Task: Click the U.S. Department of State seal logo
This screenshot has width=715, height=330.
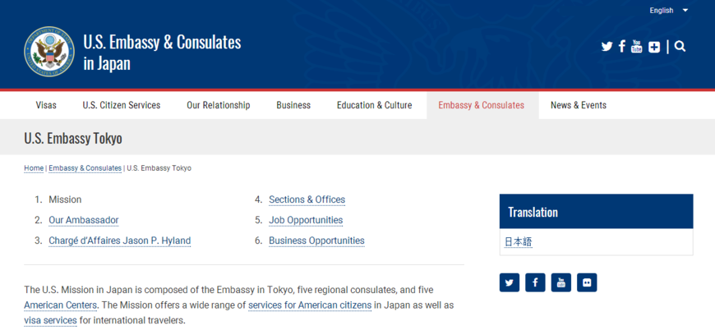Action: tap(48, 51)
